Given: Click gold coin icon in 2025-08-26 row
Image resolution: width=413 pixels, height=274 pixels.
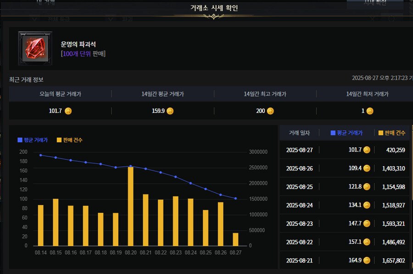Looking at the screenshot, I should pyautogui.click(x=367, y=168).
